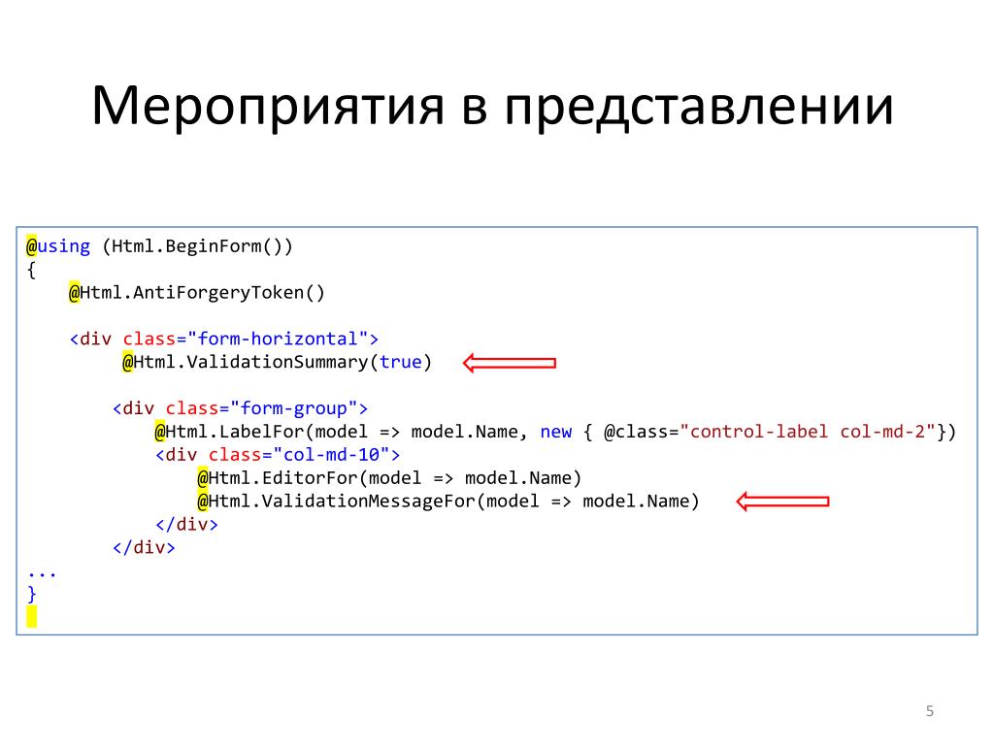Click the "@Html.AntiForgeryToken()" code line
The height and width of the screenshot is (745, 994).
coord(196,293)
